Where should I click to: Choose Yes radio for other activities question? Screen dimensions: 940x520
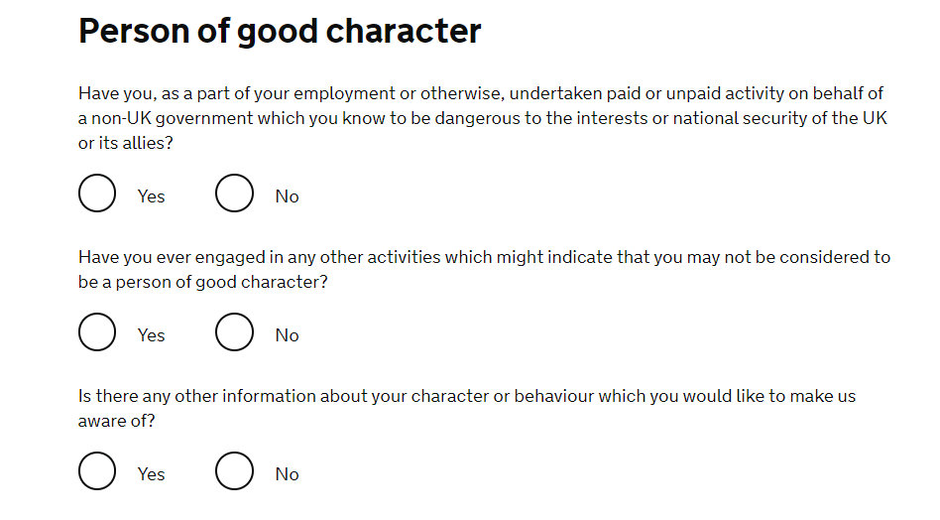pos(97,332)
